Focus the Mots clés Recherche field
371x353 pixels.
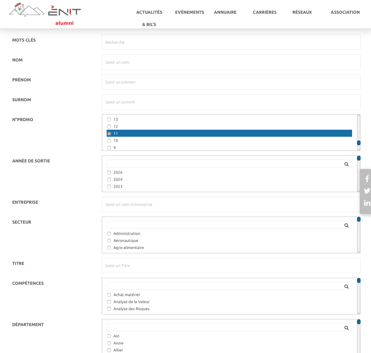(231, 42)
